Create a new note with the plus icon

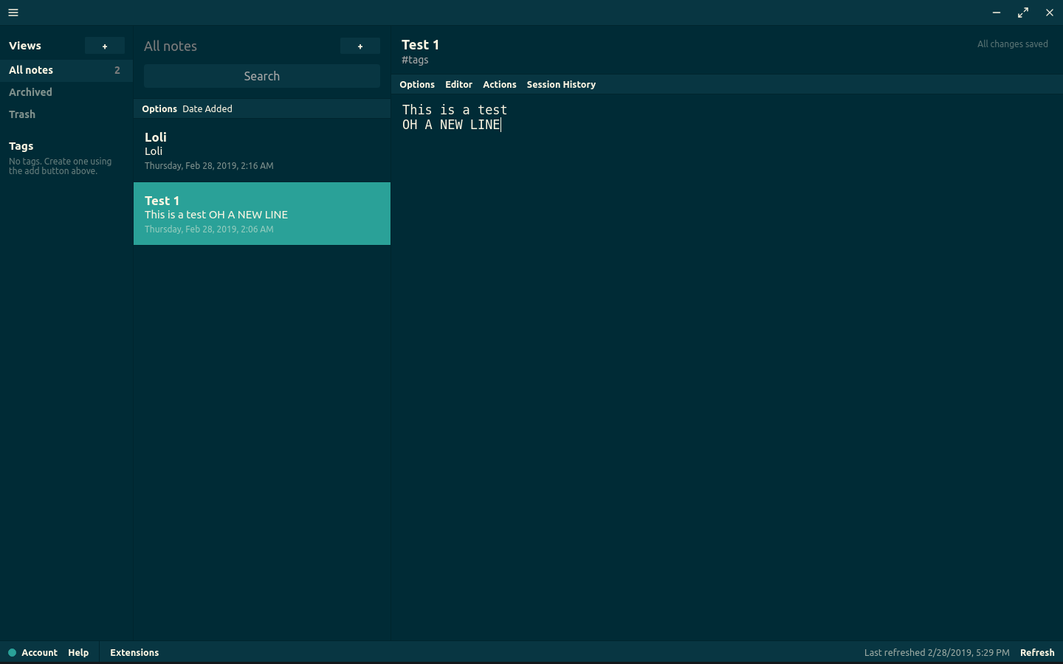point(360,45)
